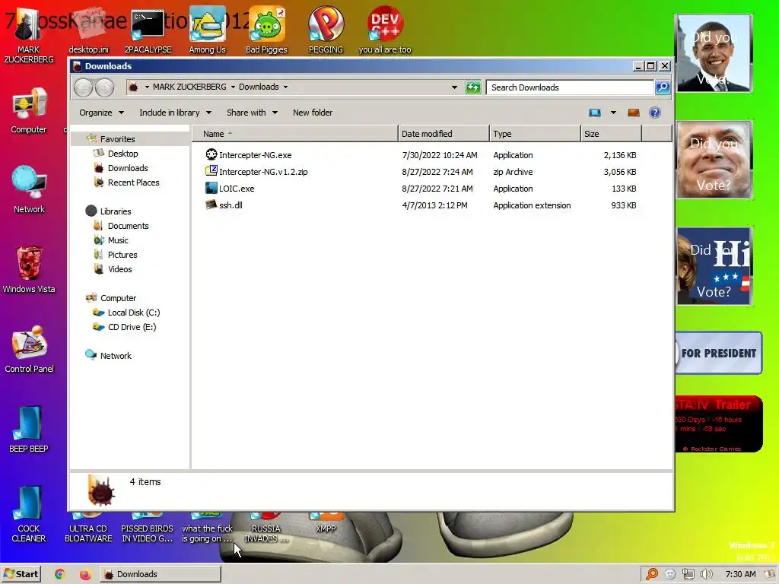
Task: Open the Share with dropdown
Action: (x=252, y=113)
